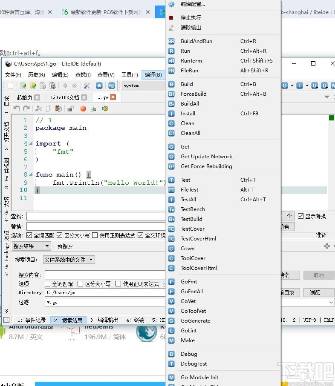335x386 pixels.
Task: Click the home icon in LiteIDE toolbar
Action: [99, 86]
